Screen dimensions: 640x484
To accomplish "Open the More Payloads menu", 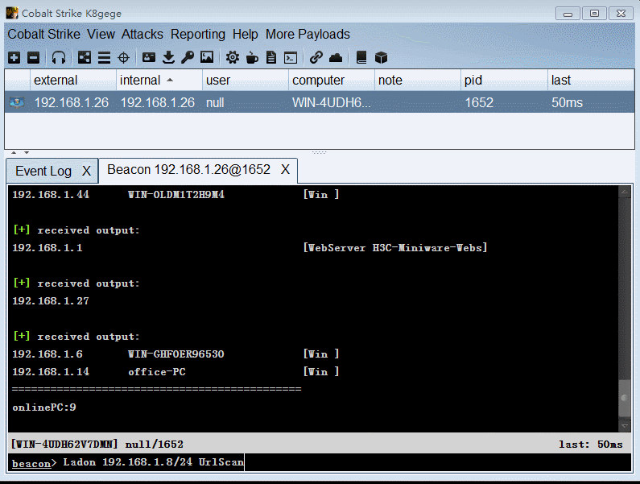I will tap(308, 35).
